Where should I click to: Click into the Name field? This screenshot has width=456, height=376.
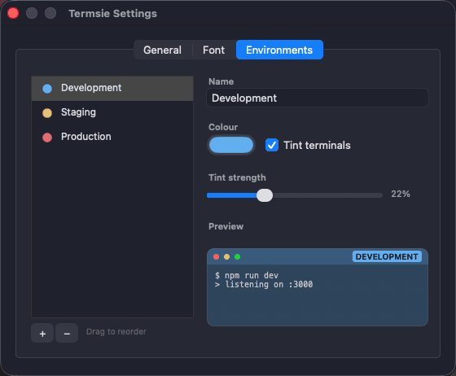(318, 98)
